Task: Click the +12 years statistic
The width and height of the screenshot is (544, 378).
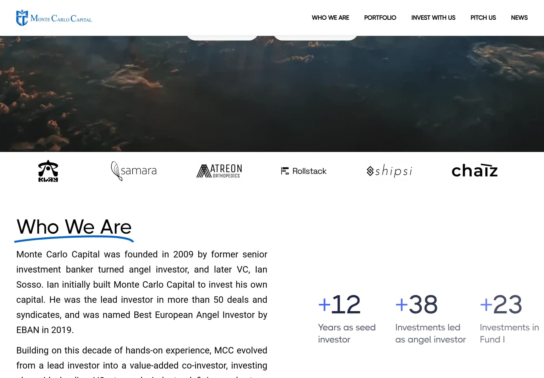Action: 339,304
